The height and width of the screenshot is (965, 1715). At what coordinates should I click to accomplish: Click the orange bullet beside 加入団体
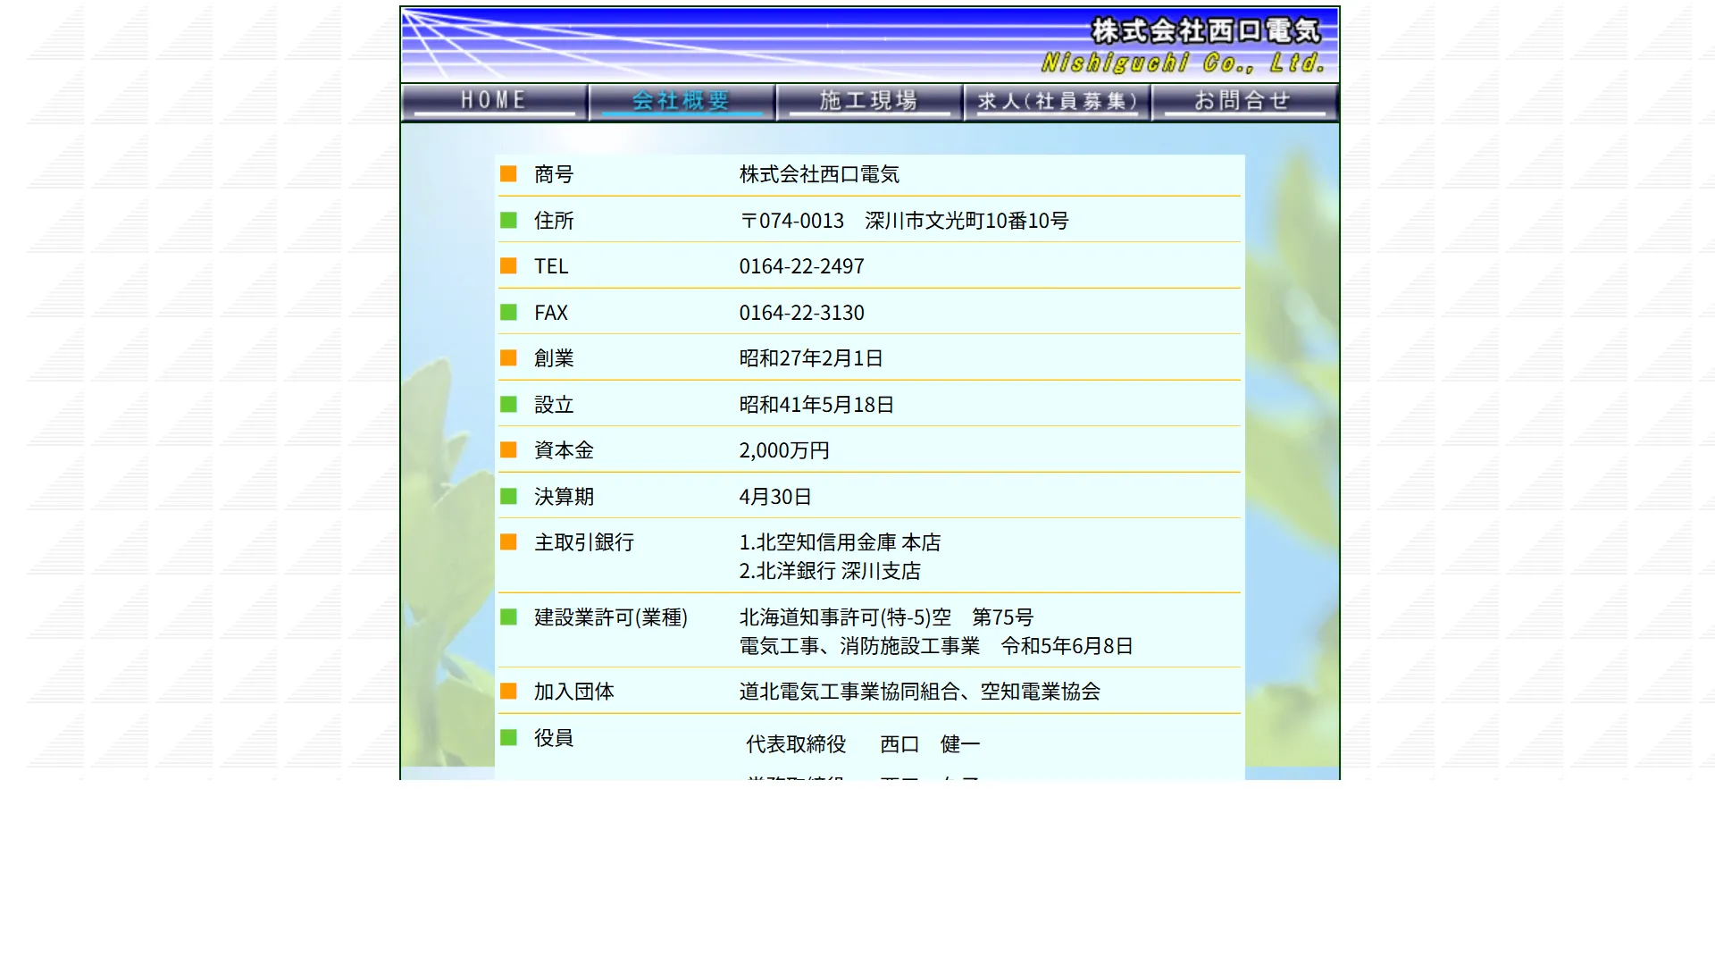(x=508, y=691)
